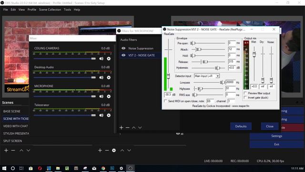Remove selected audio filter with minus
305x172 pixels.
click(x=128, y=128)
